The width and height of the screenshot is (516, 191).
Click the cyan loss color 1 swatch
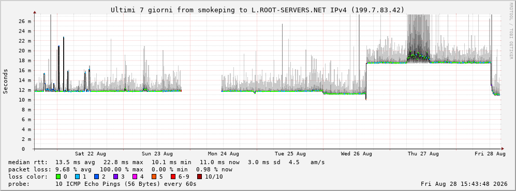click(x=77, y=177)
